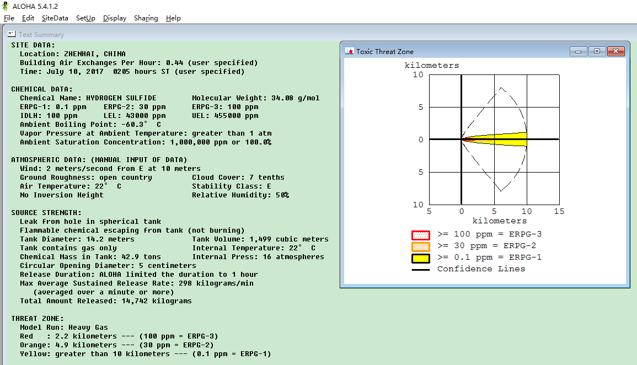Viewport: 637px width, 365px height.
Task: Click 'Stability Class: E' text
Action: [232, 186]
